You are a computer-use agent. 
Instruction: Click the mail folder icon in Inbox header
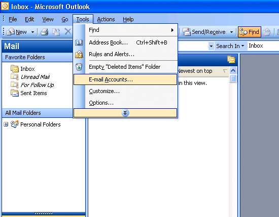click(x=231, y=60)
